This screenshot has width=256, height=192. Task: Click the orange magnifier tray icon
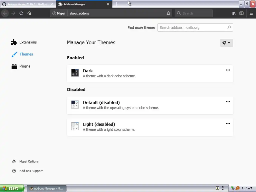click(237, 188)
